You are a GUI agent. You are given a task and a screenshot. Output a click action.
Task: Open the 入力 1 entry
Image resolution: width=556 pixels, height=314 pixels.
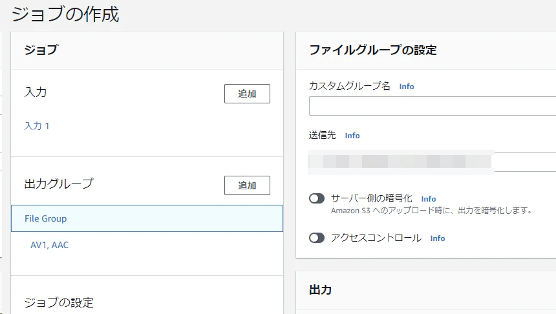coord(37,126)
